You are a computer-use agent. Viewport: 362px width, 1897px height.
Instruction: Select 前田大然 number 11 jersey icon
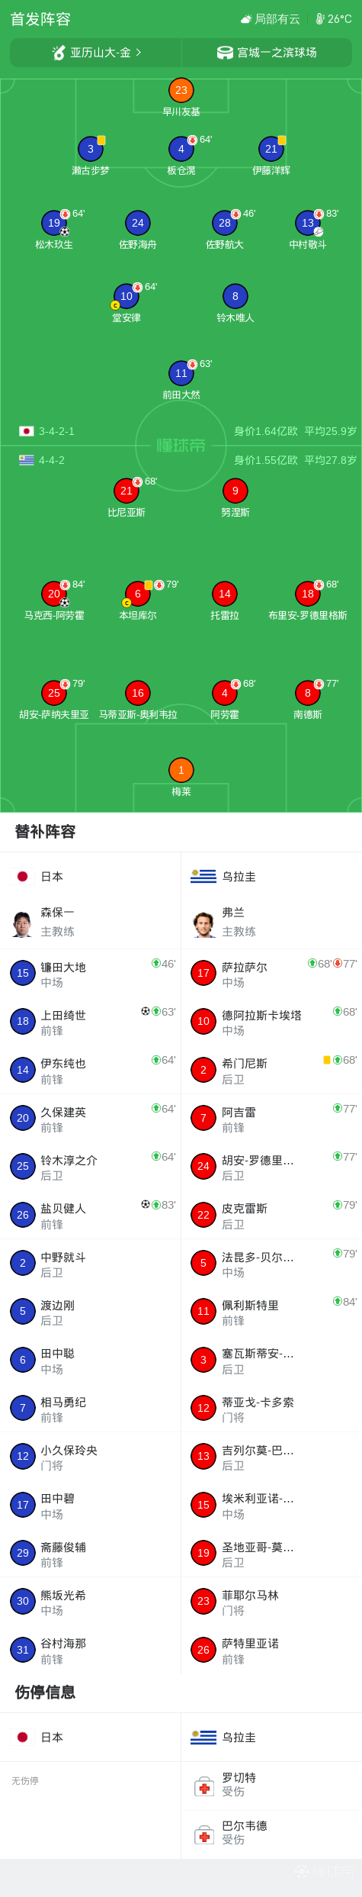pos(181,373)
